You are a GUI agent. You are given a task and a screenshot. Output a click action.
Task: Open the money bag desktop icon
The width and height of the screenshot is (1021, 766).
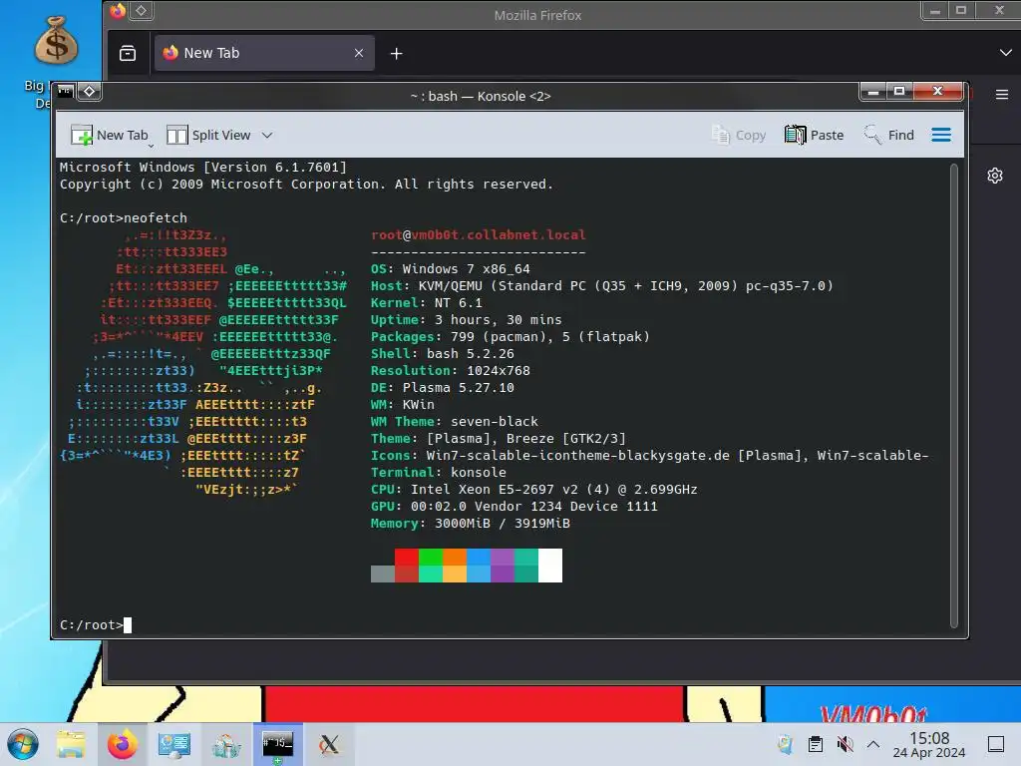[56, 40]
